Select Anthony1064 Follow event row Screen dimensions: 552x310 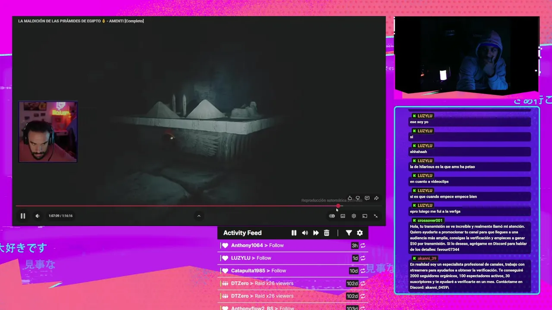pyautogui.click(x=293, y=245)
